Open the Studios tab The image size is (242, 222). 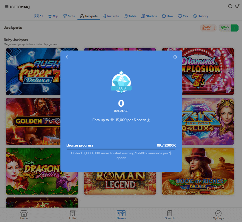149,16
